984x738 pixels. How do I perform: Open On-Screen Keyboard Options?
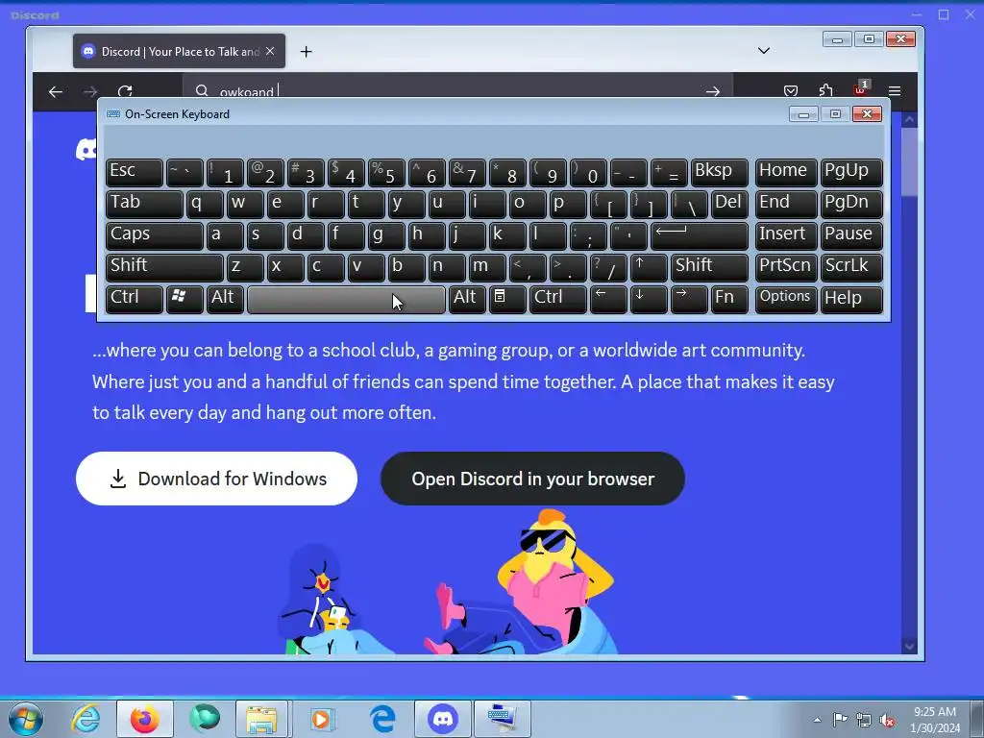pos(786,299)
